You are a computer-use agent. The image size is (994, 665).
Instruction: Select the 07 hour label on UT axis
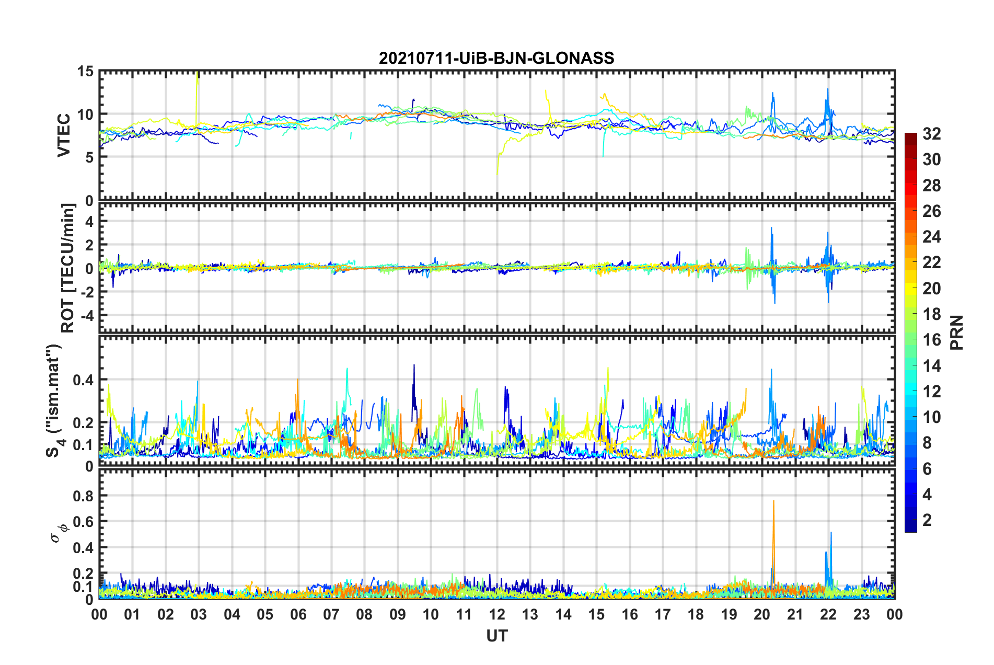click(331, 614)
